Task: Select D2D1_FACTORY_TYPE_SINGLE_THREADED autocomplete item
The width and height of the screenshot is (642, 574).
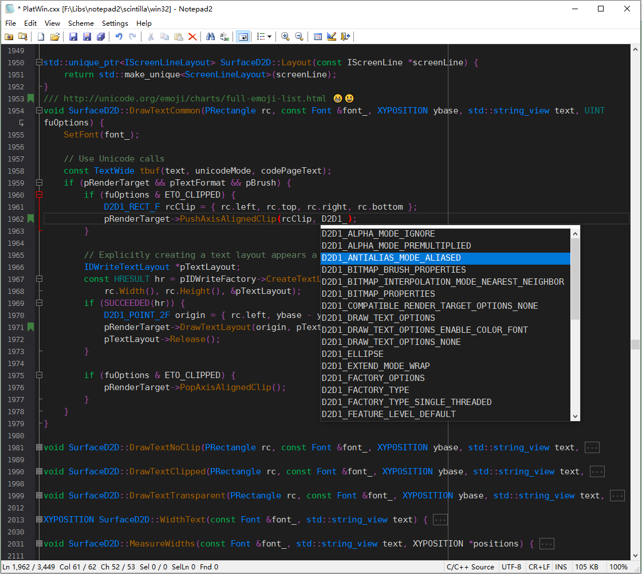Action: 446,402
